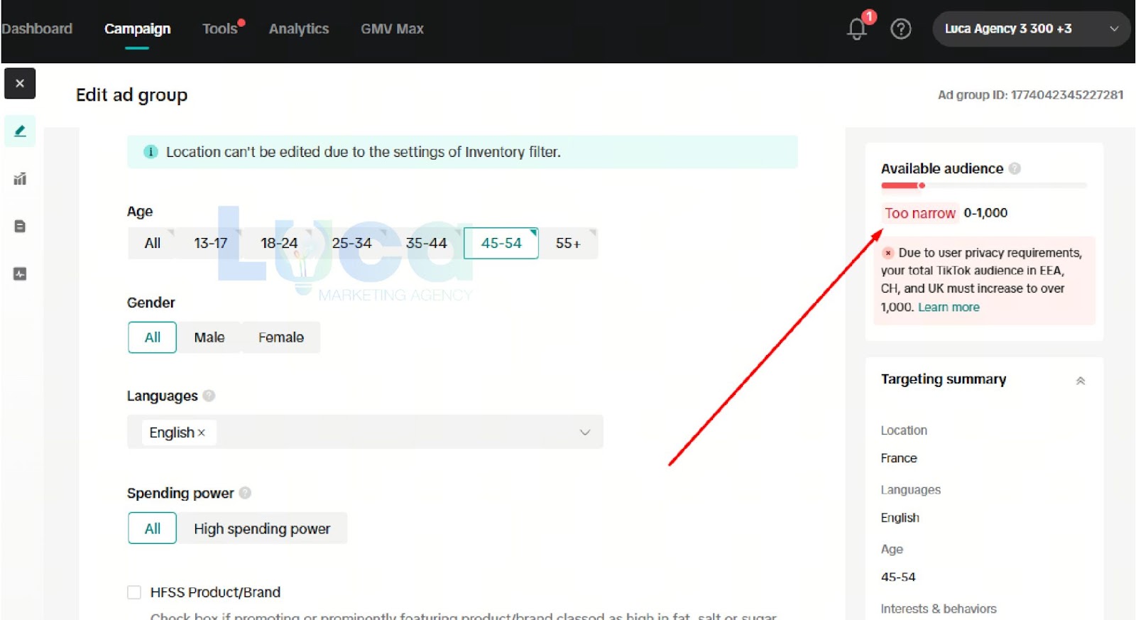
Task: Choose All under Spending power
Action: click(152, 528)
